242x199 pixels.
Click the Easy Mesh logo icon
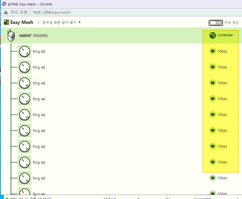click(6, 22)
